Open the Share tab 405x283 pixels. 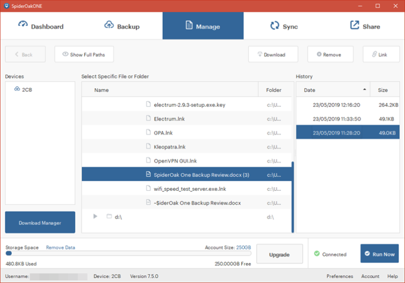[x=364, y=26]
